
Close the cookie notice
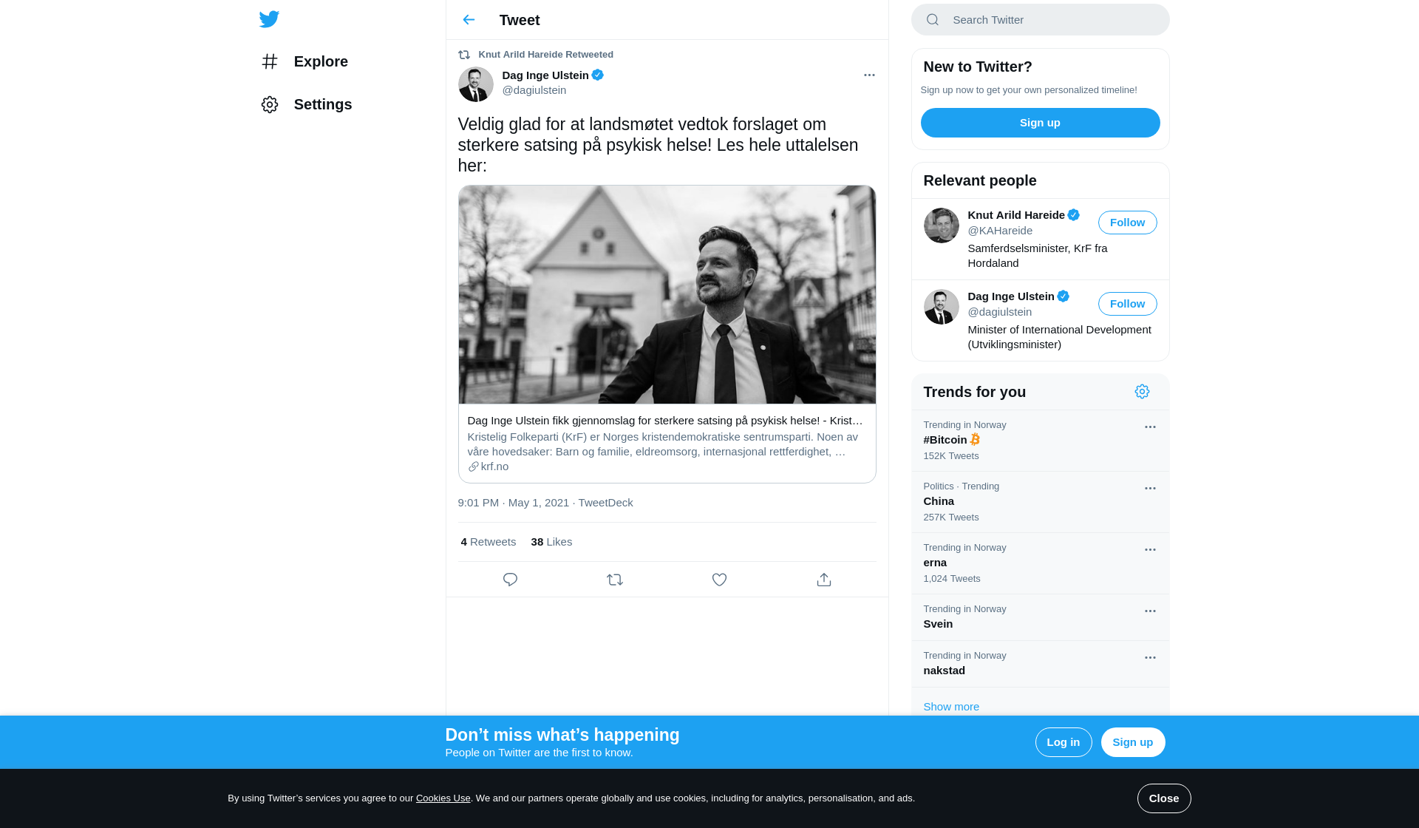[x=1164, y=798]
